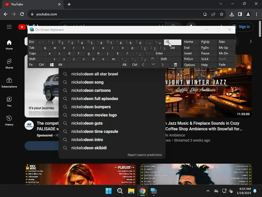Open Chrome profile avatar
Image resolution: width=262 pixels, height=197 pixels.
tap(248, 14)
